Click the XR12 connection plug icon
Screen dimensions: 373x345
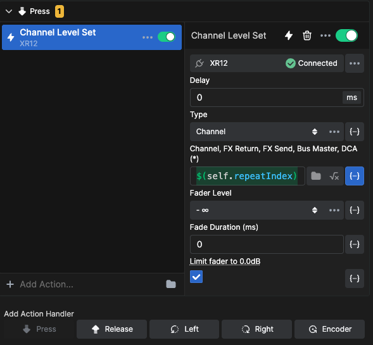pyautogui.click(x=199, y=63)
